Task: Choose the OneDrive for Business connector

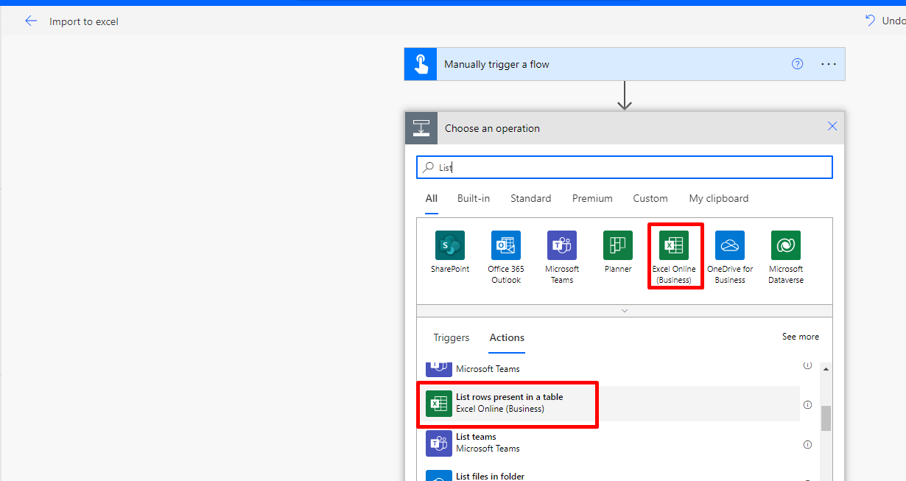Action: coord(729,245)
